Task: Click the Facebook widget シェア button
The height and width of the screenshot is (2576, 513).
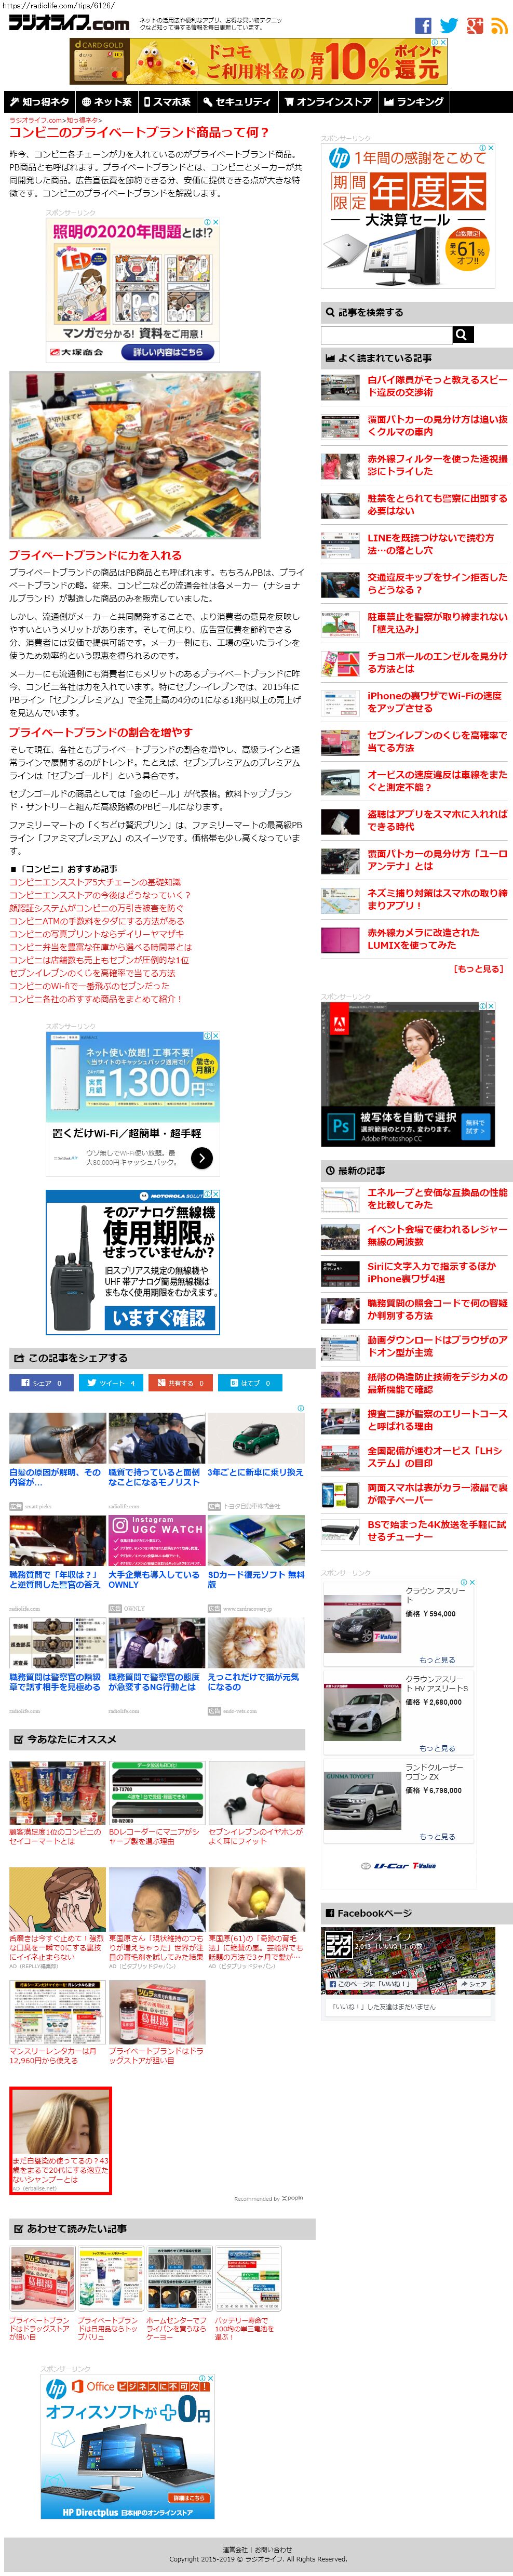Action: click(x=473, y=1984)
